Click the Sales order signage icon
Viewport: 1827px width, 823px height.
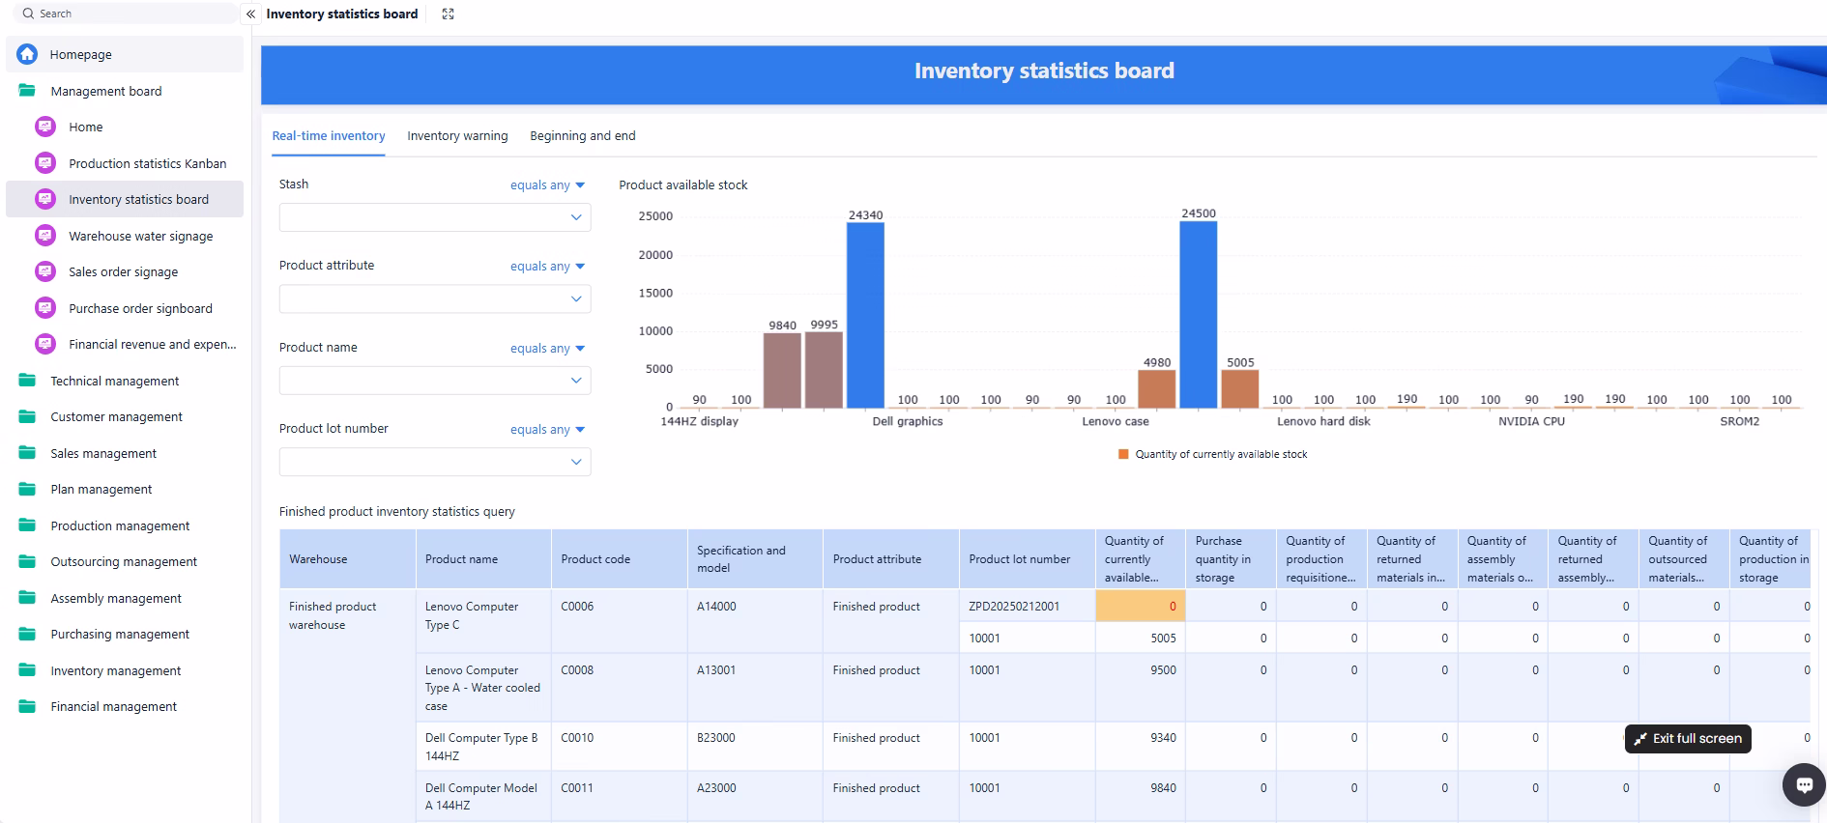tap(45, 271)
